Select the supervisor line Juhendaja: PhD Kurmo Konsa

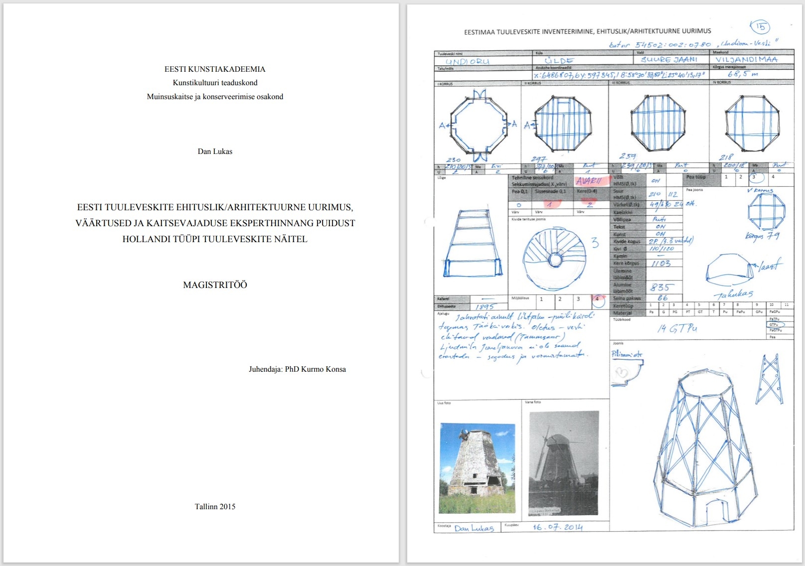tap(297, 369)
